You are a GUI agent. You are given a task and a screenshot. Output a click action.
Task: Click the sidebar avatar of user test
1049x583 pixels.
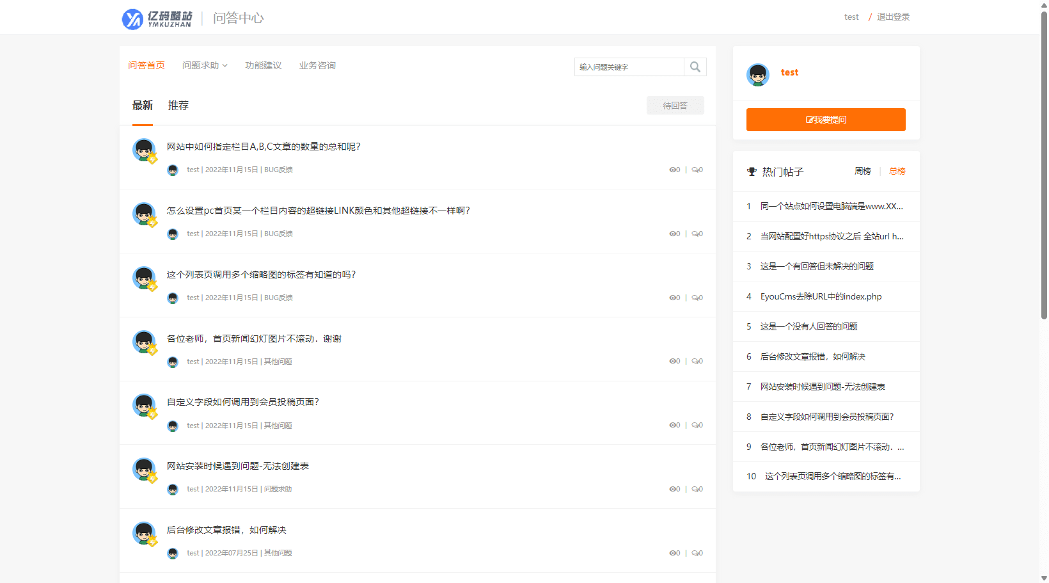[x=757, y=74]
